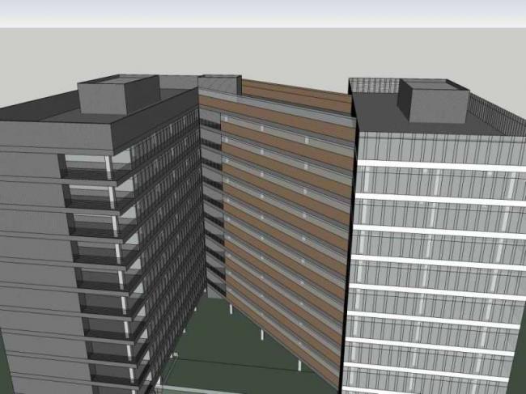The image size is (526, 394).
Task: Select the topmost white band on right tower
Action: point(437,165)
